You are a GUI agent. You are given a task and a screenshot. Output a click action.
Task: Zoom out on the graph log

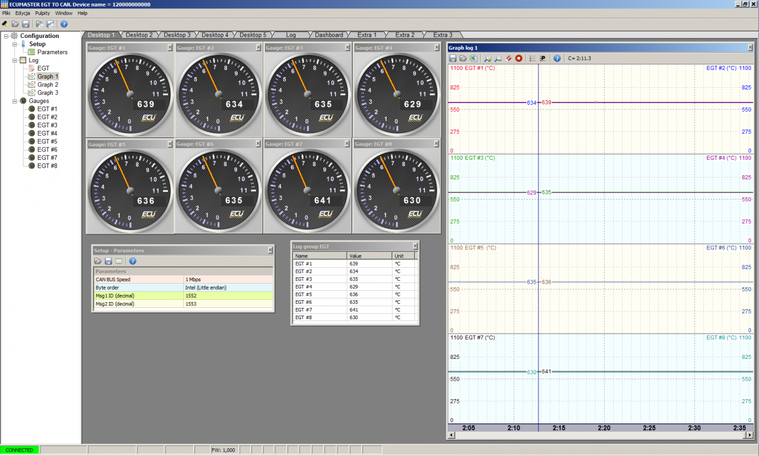tap(498, 58)
